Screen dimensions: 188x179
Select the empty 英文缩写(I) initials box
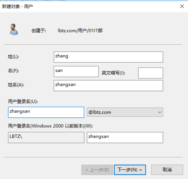tap(150, 73)
